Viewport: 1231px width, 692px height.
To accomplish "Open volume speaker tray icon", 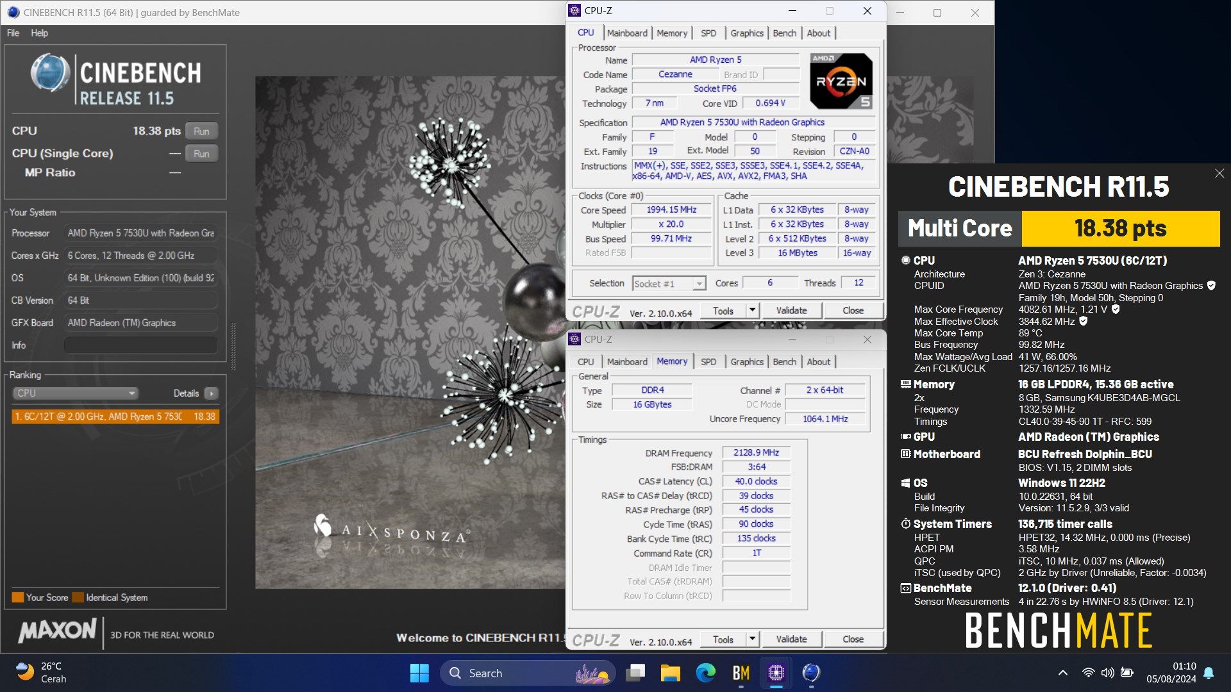I will coord(1107,673).
